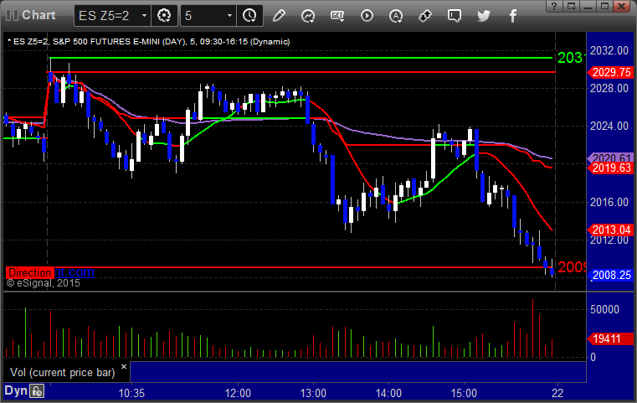637x403 pixels.
Task: Click the 2032.00 price axis label
Action: (x=609, y=50)
